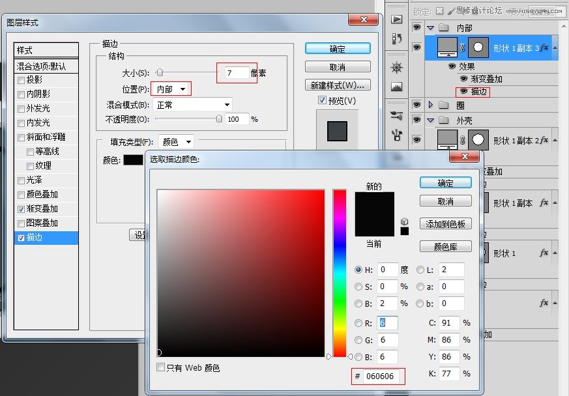Click the lock transparent pixels icon

pyautogui.click(x=439, y=11)
